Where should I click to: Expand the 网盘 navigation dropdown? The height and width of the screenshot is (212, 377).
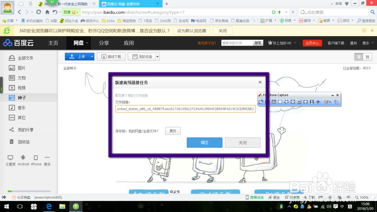click(x=87, y=43)
